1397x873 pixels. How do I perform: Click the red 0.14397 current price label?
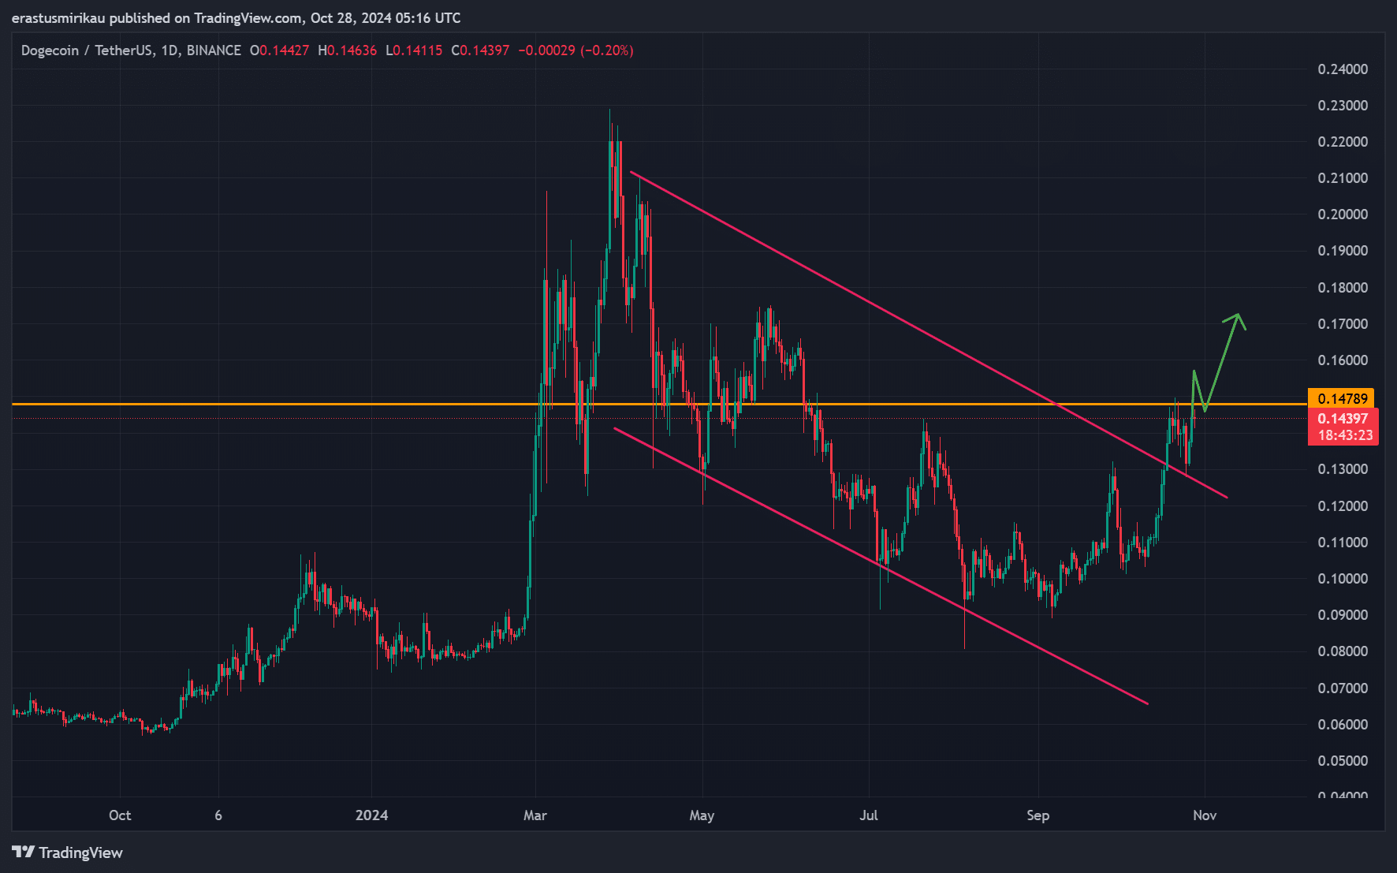click(1343, 419)
